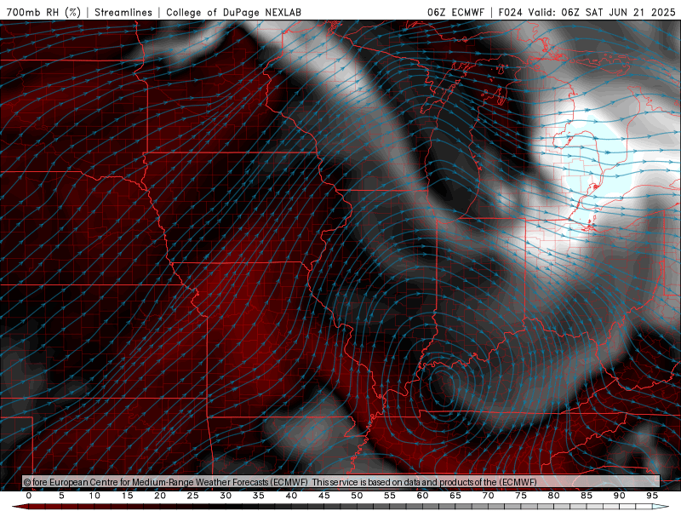Click the 'F024' forecast hour text
681x511 pixels.
click(510, 12)
